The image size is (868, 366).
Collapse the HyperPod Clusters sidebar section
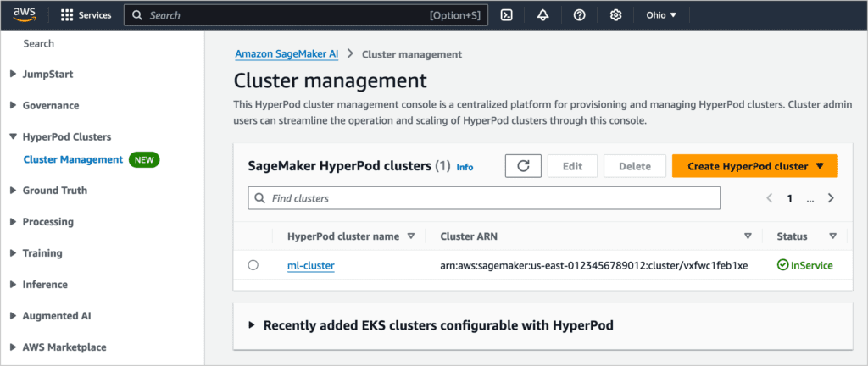pos(14,136)
